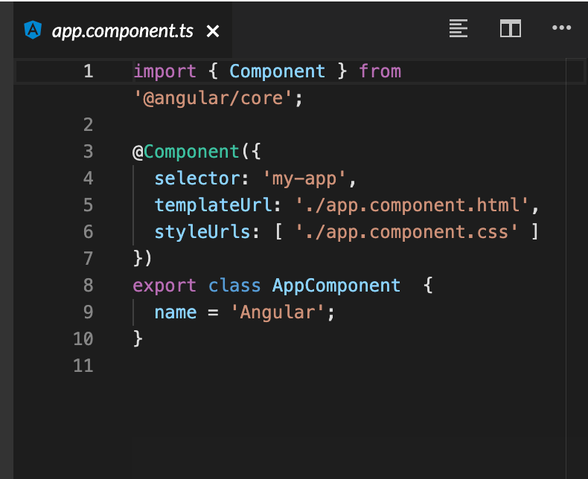Image resolution: width=588 pixels, height=479 pixels.
Task: Click the 'Angular' string value
Action: [277, 312]
